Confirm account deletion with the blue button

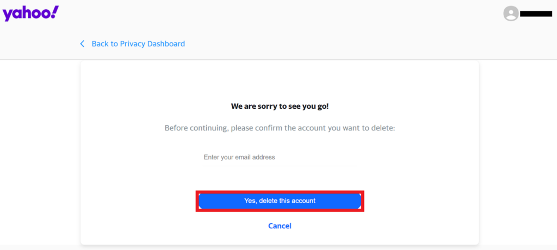(x=280, y=201)
